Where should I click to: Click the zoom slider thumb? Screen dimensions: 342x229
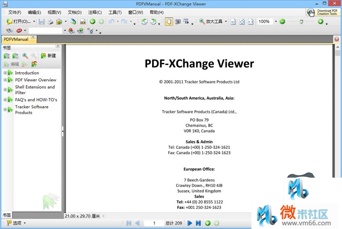tap(301, 21)
